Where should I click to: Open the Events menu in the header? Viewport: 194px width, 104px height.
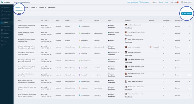pyautogui.click(x=161, y=2)
